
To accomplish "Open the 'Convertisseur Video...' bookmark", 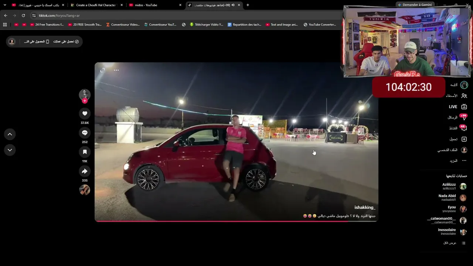I will [x=123, y=25].
